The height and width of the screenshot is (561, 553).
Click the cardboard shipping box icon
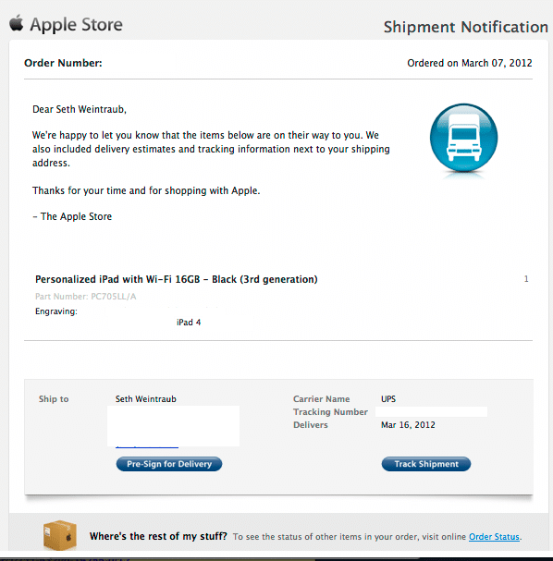(60, 535)
